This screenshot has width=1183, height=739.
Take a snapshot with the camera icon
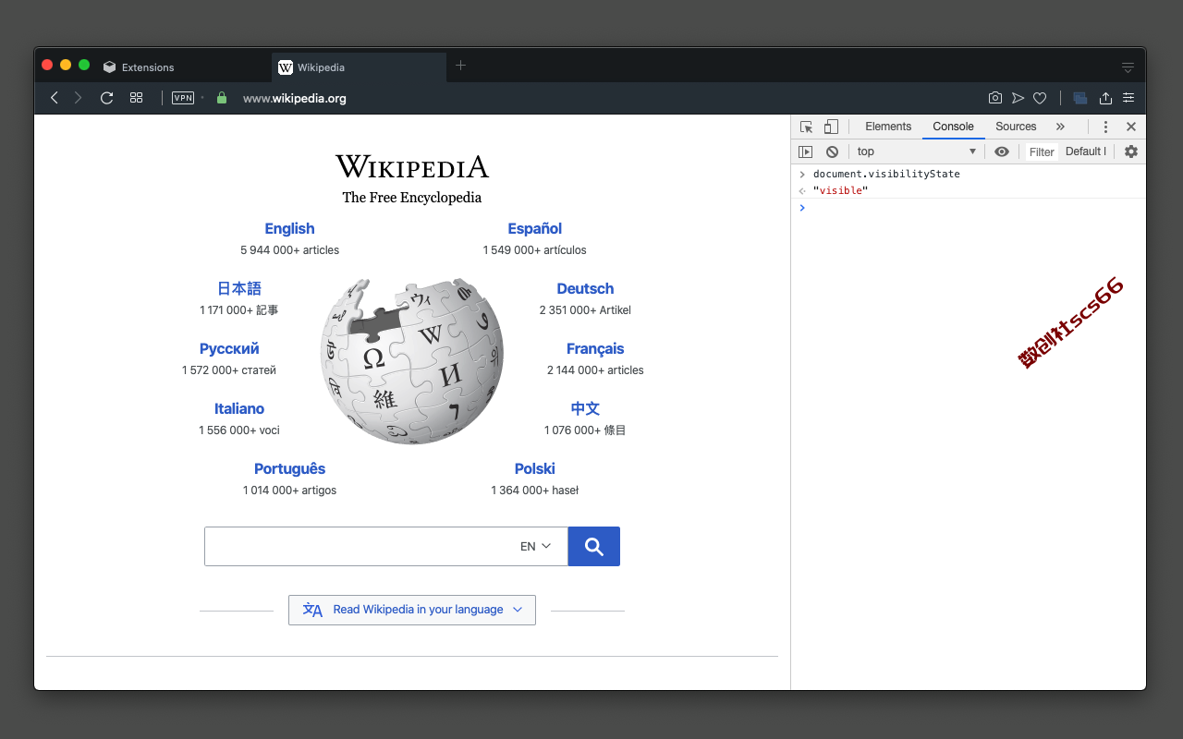click(x=994, y=98)
